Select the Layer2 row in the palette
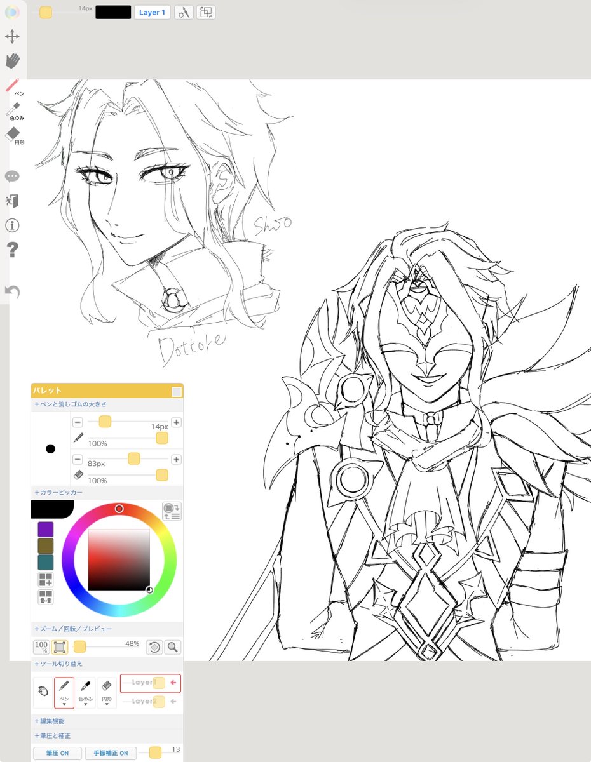 pos(151,702)
